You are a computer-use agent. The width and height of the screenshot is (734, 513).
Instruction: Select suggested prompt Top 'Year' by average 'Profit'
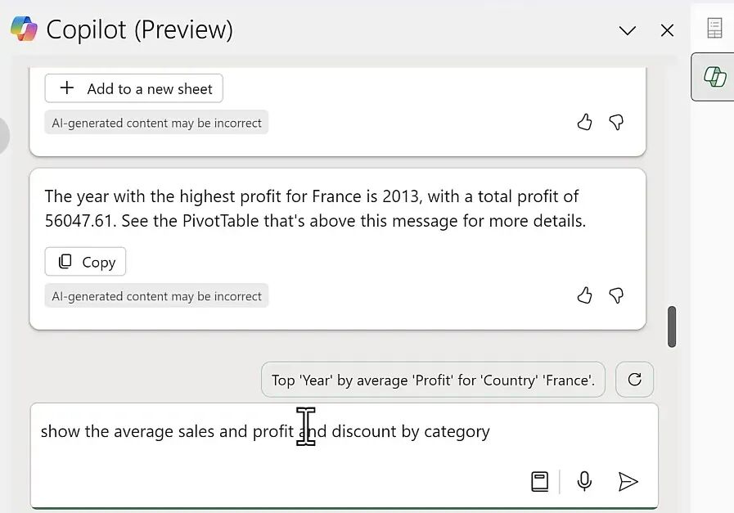click(x=433, y=380)
